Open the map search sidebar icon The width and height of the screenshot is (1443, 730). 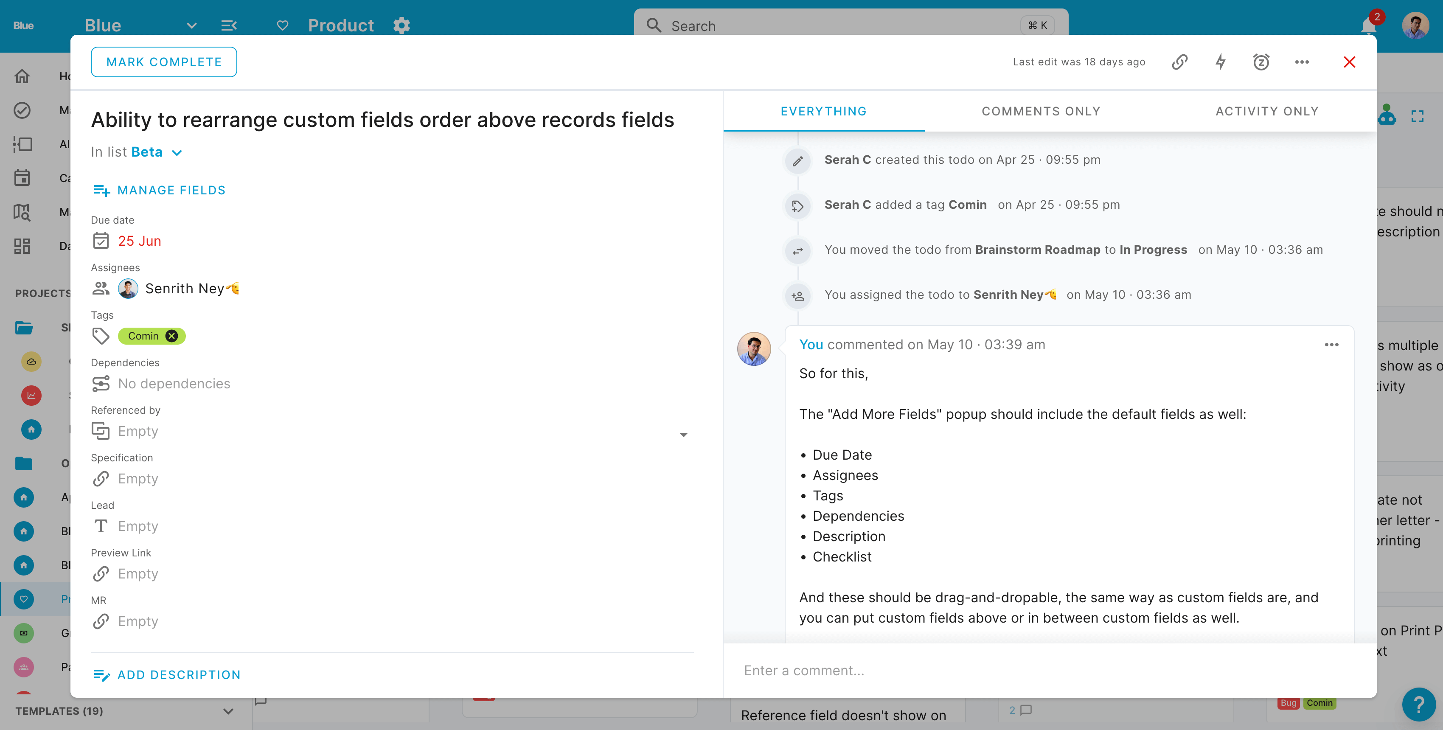[x=22, y=212]
